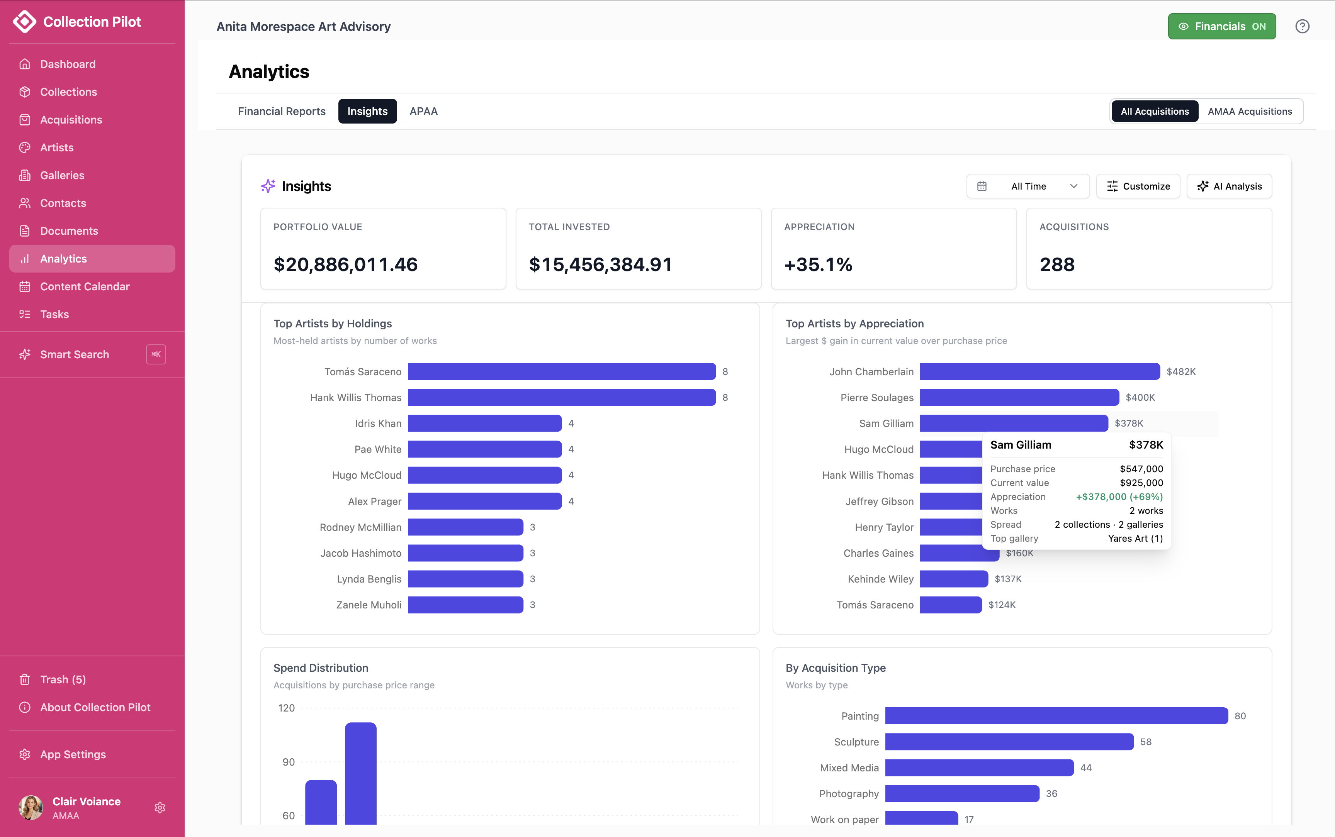Open About Collection Pilot
Screen dimensions: 1335x837
[x=92, y=707]
